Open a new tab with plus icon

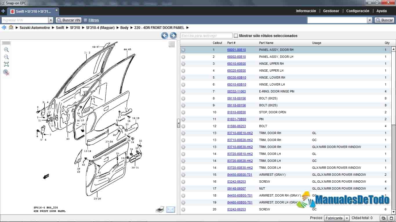coord(3,11)
